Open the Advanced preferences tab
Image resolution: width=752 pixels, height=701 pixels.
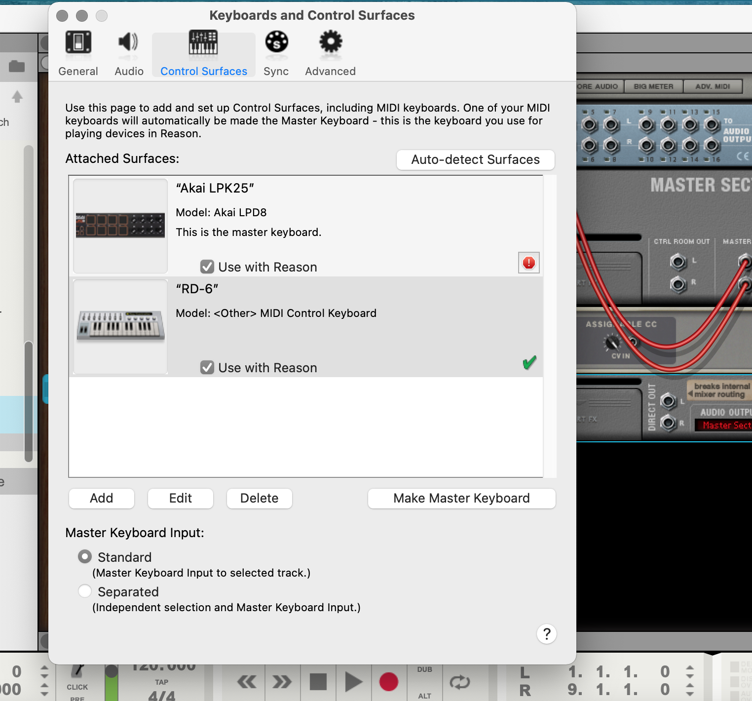click(x=330, y=53)
